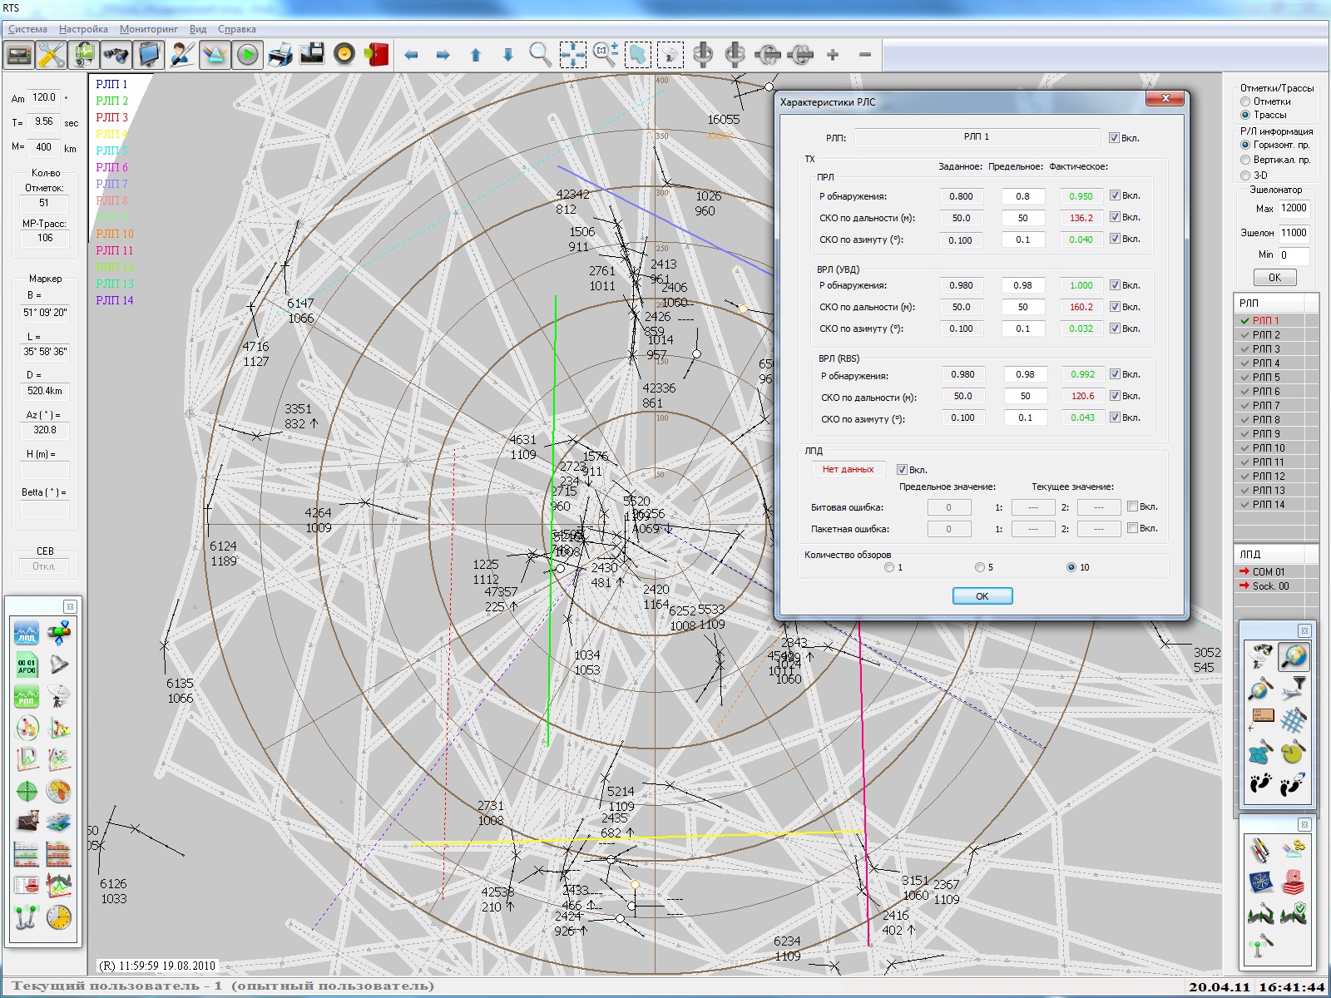Select 5 in Количество обзоров
Screen dimensions: 1331x998
click(980, 567)
